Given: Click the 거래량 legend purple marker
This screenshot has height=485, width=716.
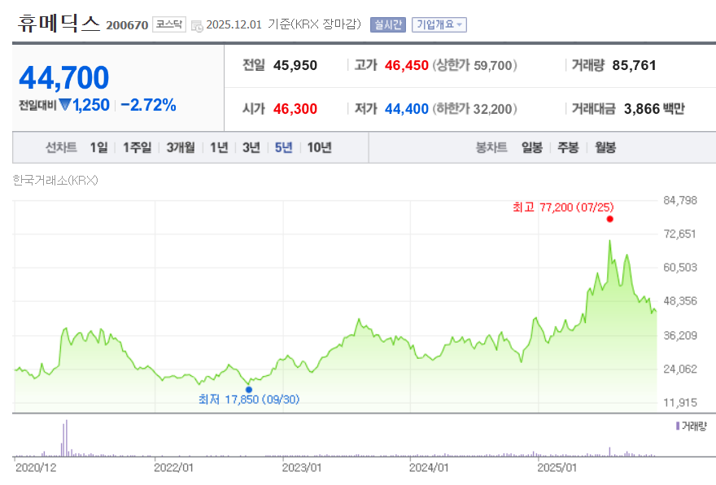Looking at the screenshot, I should click(678, 426).
